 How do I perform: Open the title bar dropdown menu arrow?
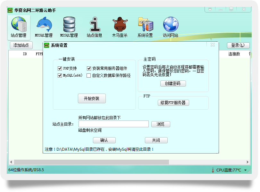point(210,9)
